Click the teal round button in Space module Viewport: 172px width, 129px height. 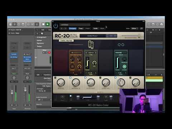click(124, 66)
